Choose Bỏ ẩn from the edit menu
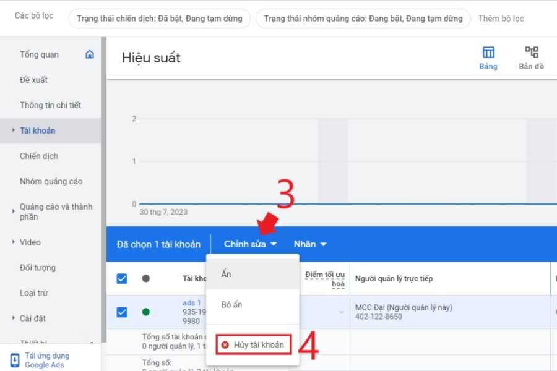 click(x=253, y=305)
